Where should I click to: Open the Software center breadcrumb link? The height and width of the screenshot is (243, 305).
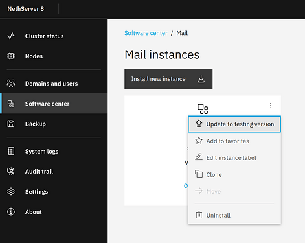coord(146,33)
